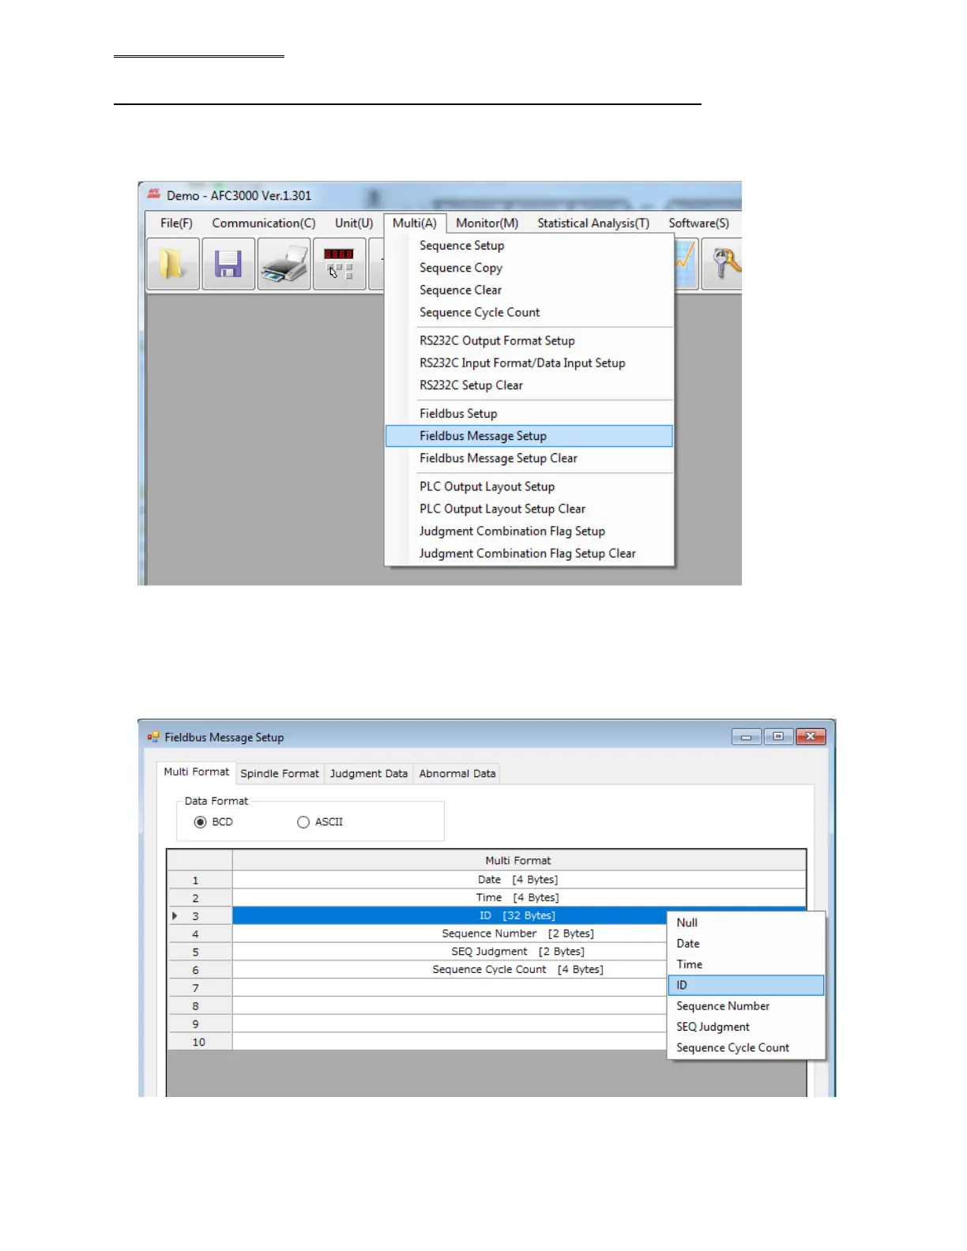Open the Communication(C) menu
The width and height of the screenshot is (967, 1251).
click(264, 224)
